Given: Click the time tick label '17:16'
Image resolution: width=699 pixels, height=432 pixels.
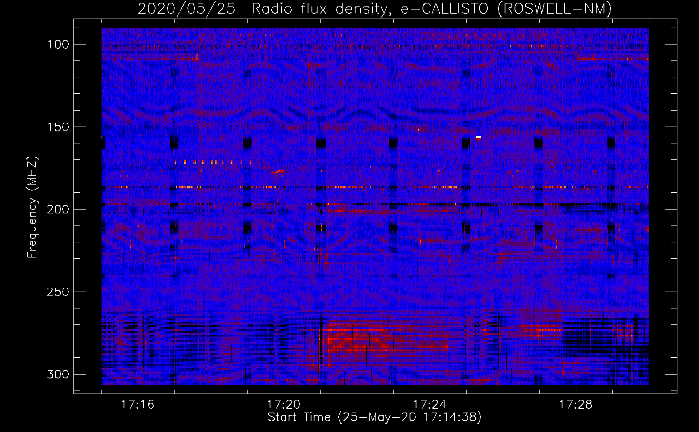Looking at the screenshot, I should (x=137, y=405).
